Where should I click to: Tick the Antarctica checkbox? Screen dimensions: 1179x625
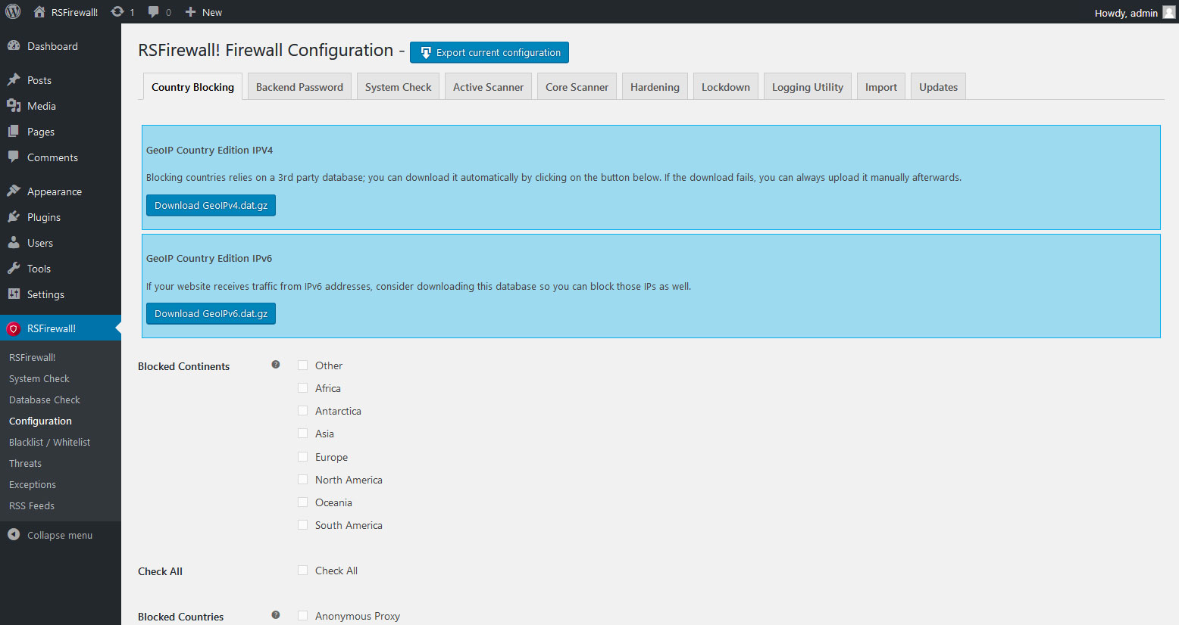[303, 411]
